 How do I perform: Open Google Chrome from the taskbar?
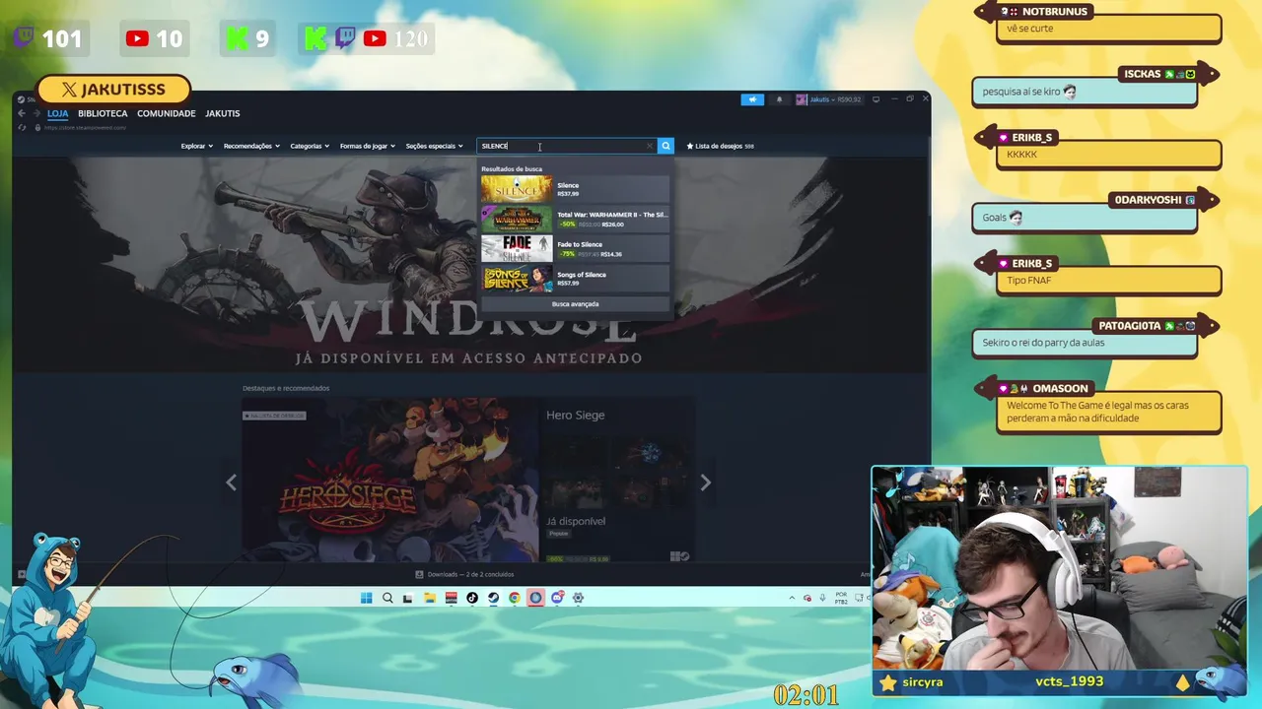click(515, 598)
